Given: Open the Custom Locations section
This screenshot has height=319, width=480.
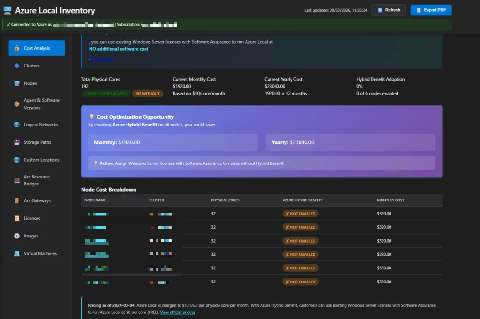Looking at the screenshot, I should pyautogui.click(x=41, y=160).
